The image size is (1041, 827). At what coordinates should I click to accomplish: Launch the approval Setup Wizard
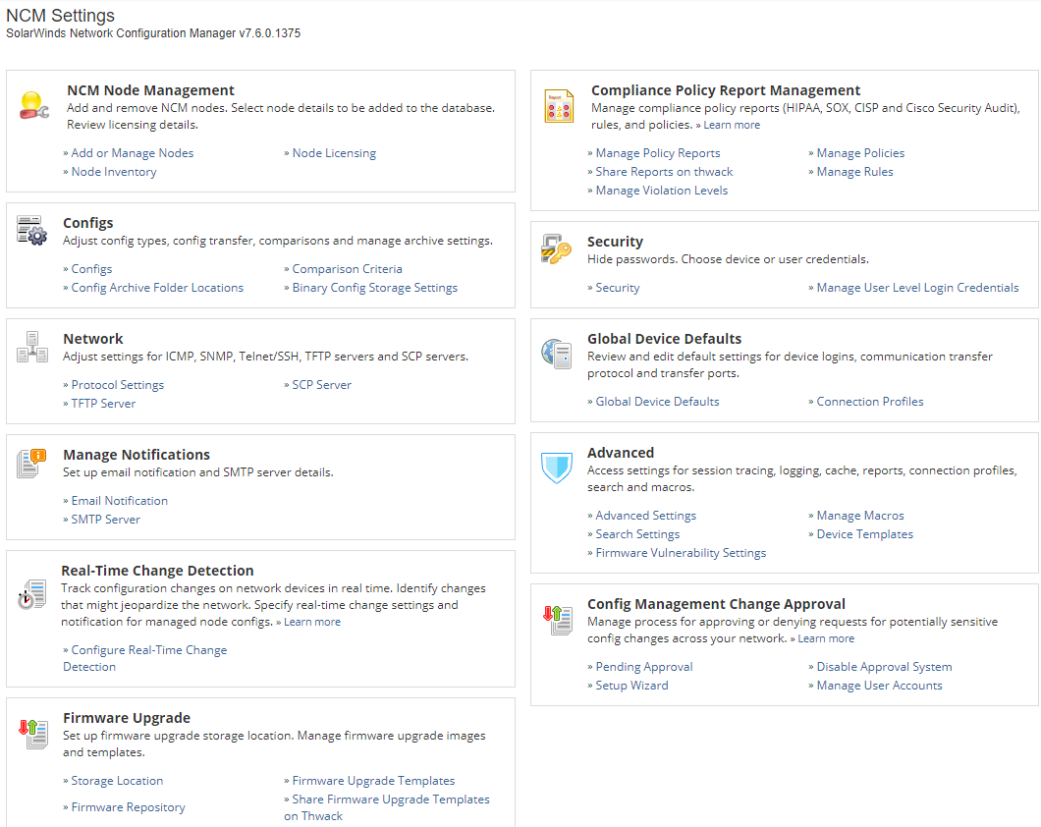pos(632,686)
